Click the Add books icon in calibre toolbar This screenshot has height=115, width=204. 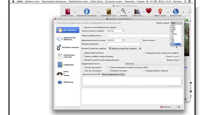68,11
